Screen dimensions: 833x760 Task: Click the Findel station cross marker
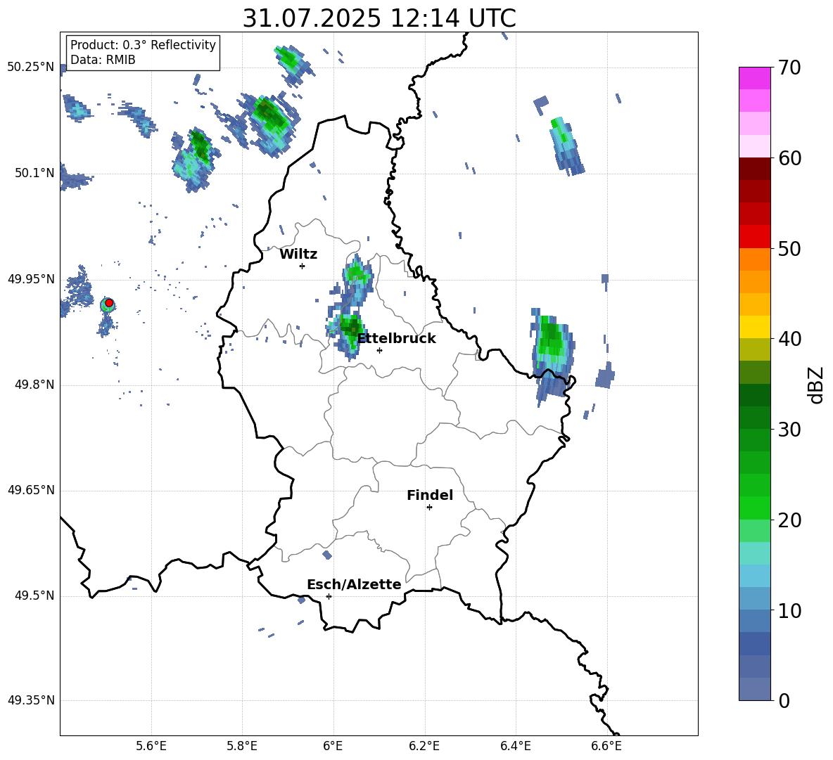point(429,508)
